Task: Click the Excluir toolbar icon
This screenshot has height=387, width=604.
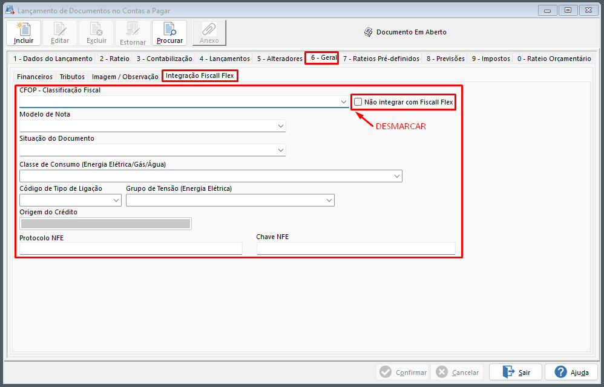Action: 96,33
